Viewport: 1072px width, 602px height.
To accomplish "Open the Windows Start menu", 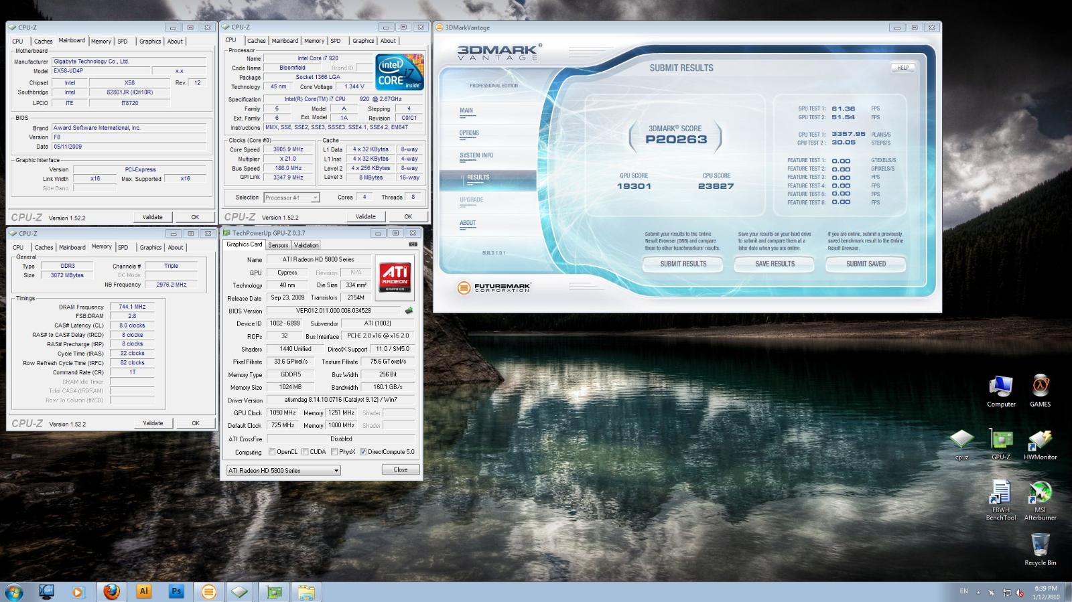I will pyautogui.click(x=13, y=592).
